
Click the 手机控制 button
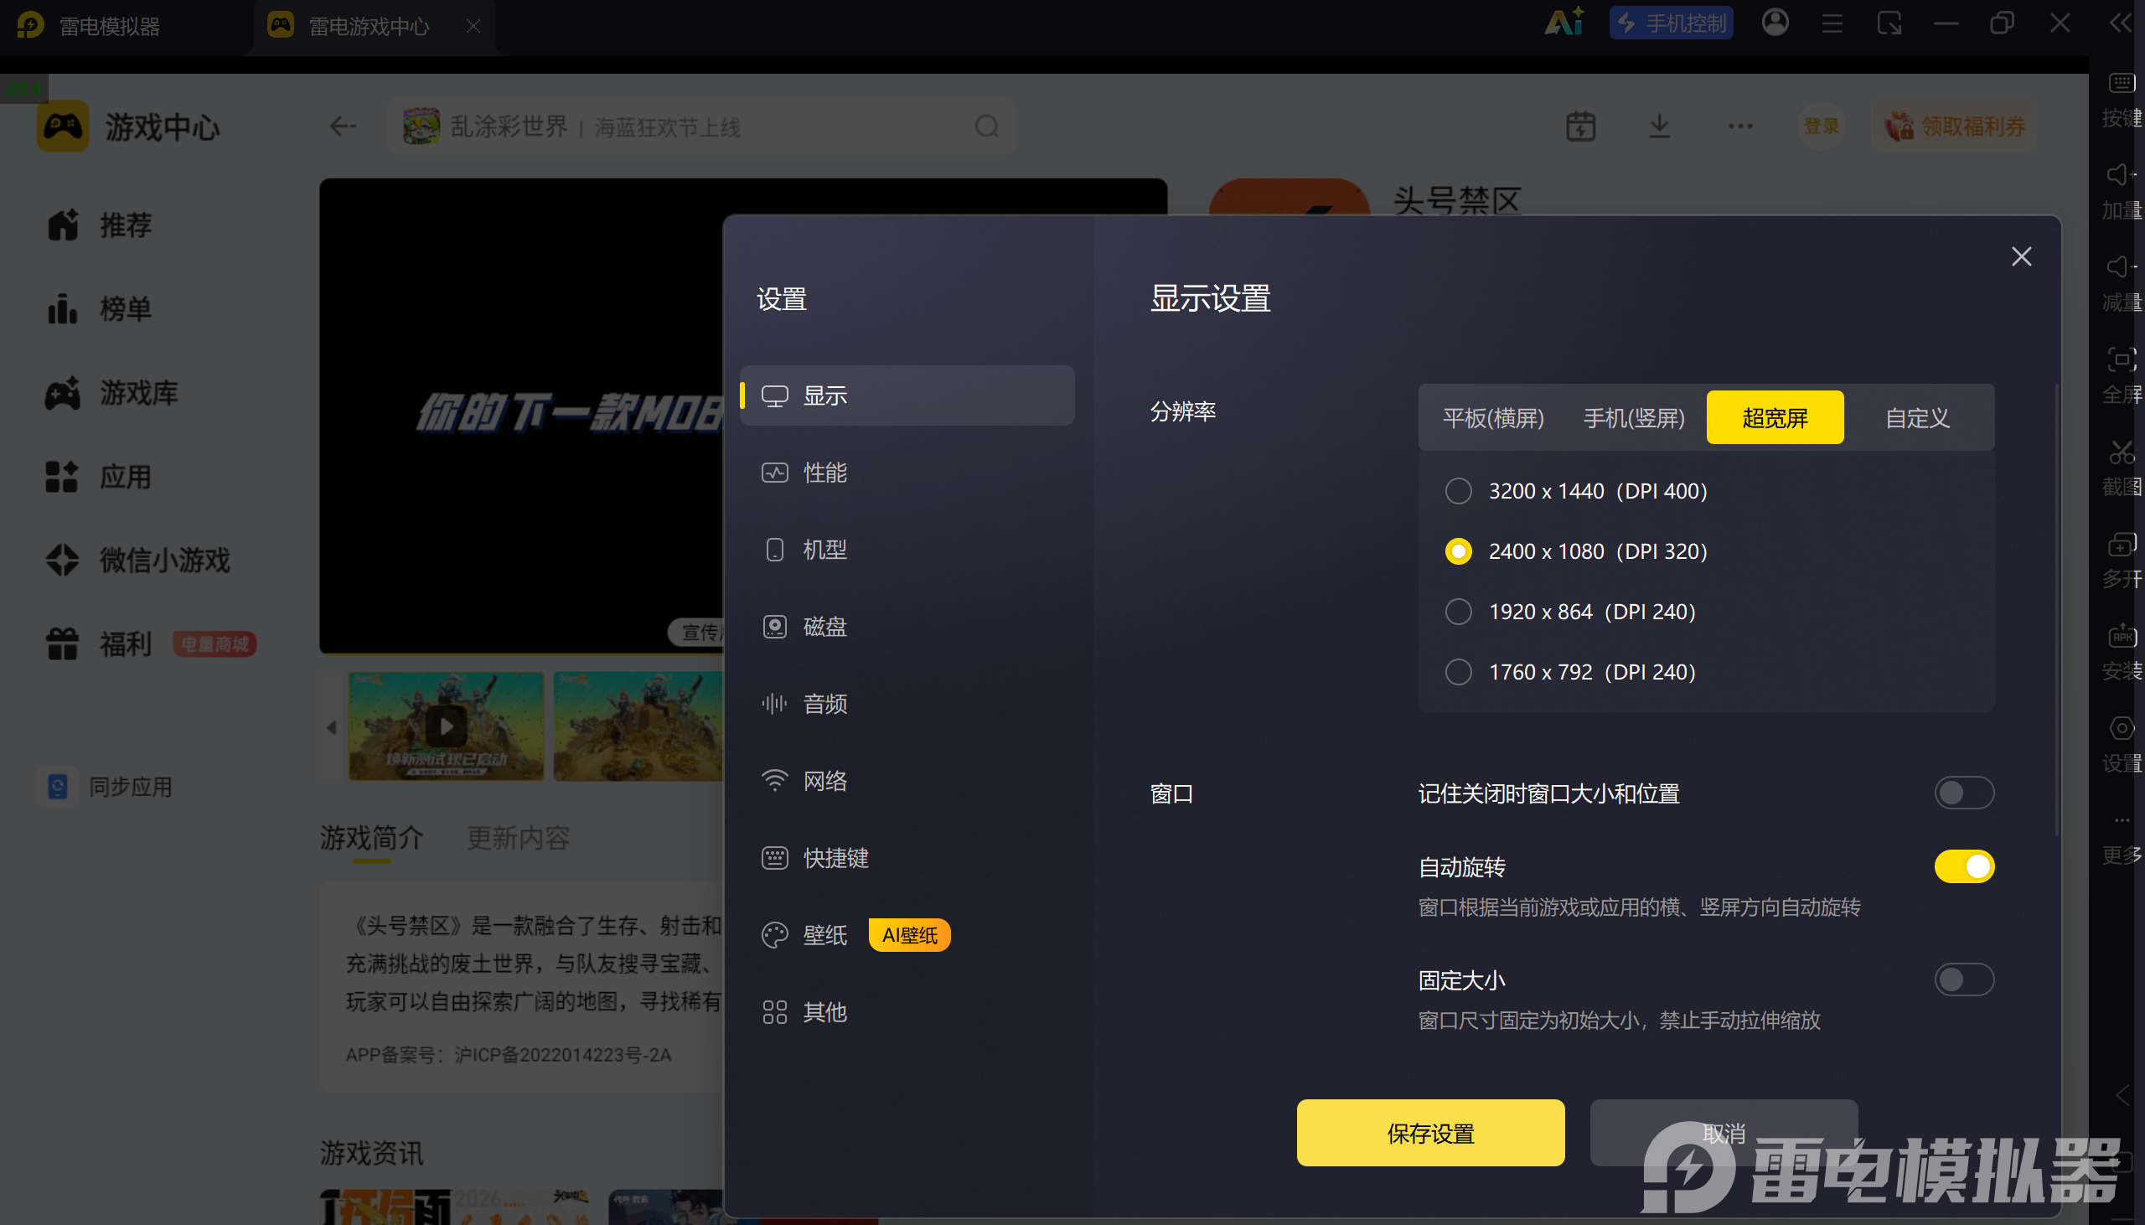click(x=1671, y=23)
